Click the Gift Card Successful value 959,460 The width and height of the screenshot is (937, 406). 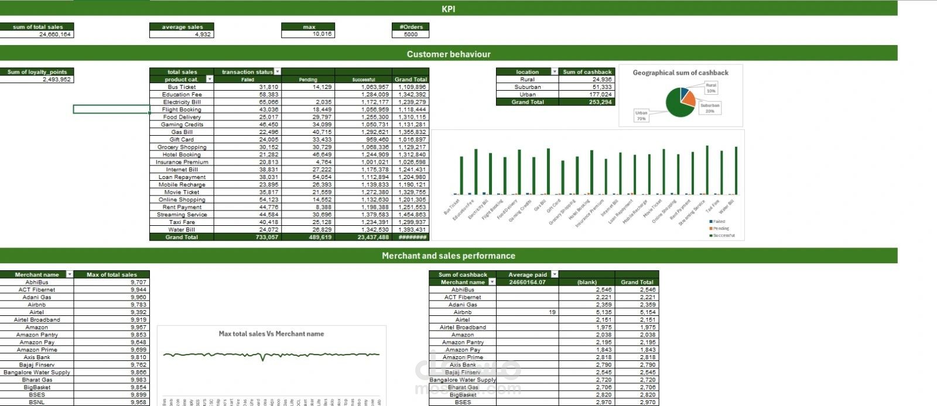click(363, 140)
